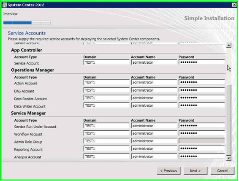This screenshot has height=181, width=239.
Task: Click the Action Account label
Action: (26, 84)
